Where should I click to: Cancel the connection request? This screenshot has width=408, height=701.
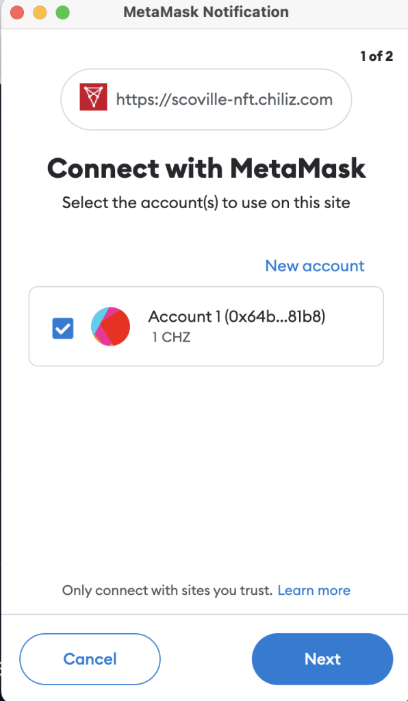(90, 659)
